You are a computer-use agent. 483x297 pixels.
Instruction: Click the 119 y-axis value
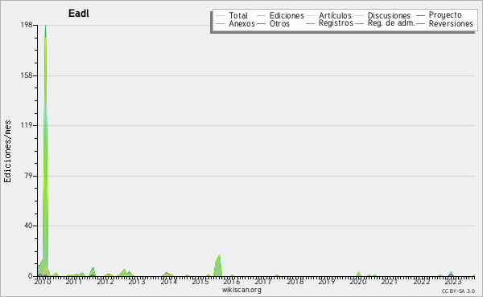pos(27,125)
